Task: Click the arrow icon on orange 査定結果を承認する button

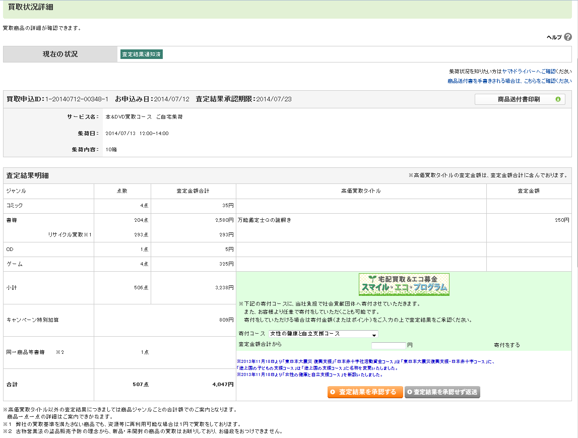Action: pyautogui.click(x=333, y=392)
